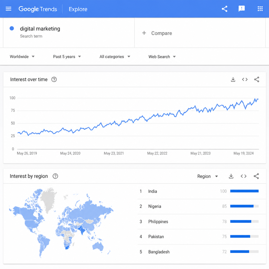The height and width of the screenshot is (269, 269).
Task: Edit the digital marketing search term
Action: pos(40,29)
